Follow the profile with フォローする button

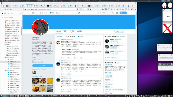(x=119, y=31)
